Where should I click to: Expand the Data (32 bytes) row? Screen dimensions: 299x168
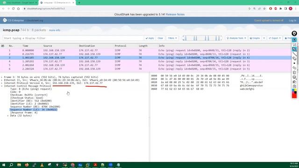coord(8,116)
